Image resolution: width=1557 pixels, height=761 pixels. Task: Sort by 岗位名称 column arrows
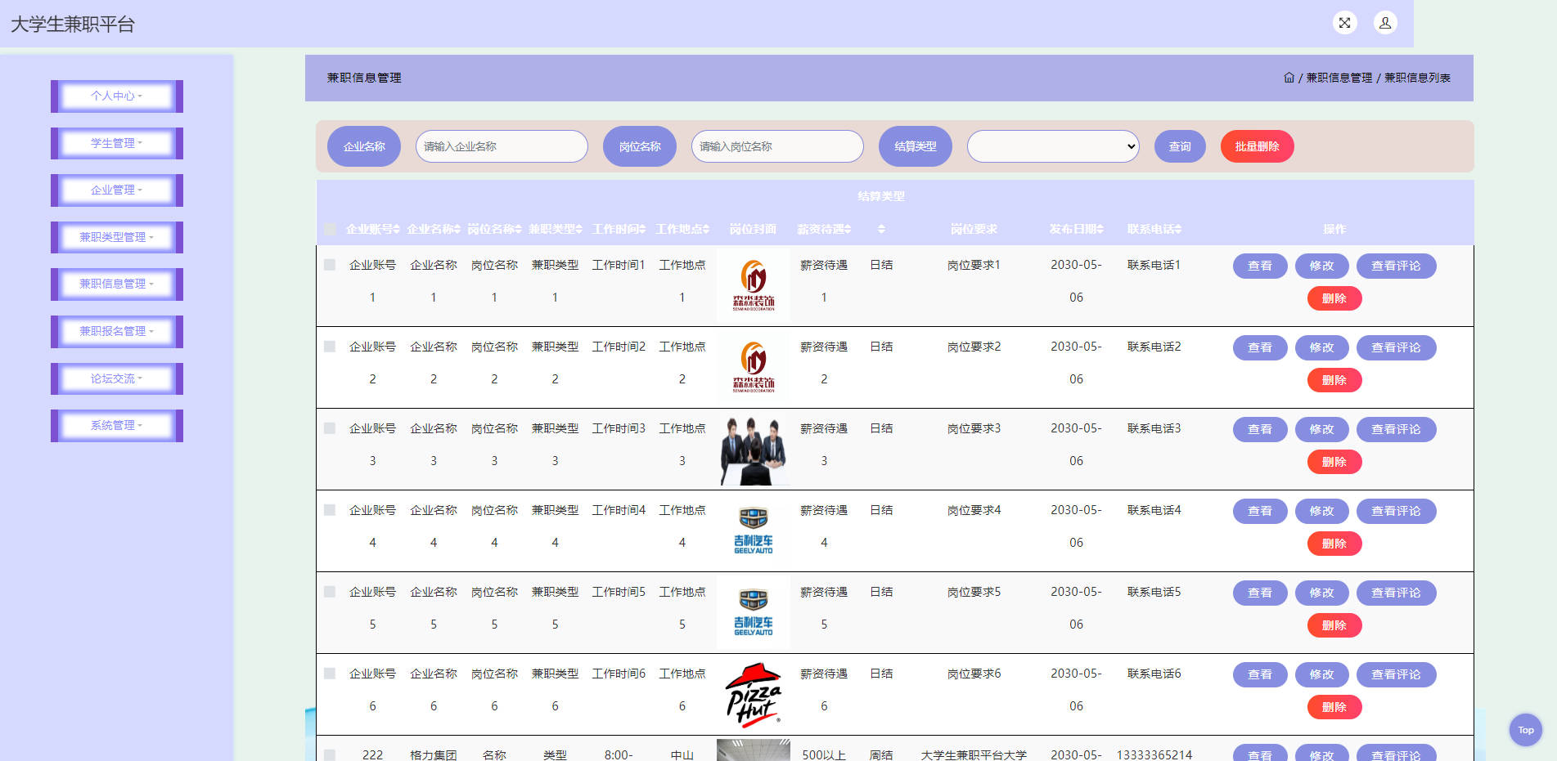tap(518, 230)
